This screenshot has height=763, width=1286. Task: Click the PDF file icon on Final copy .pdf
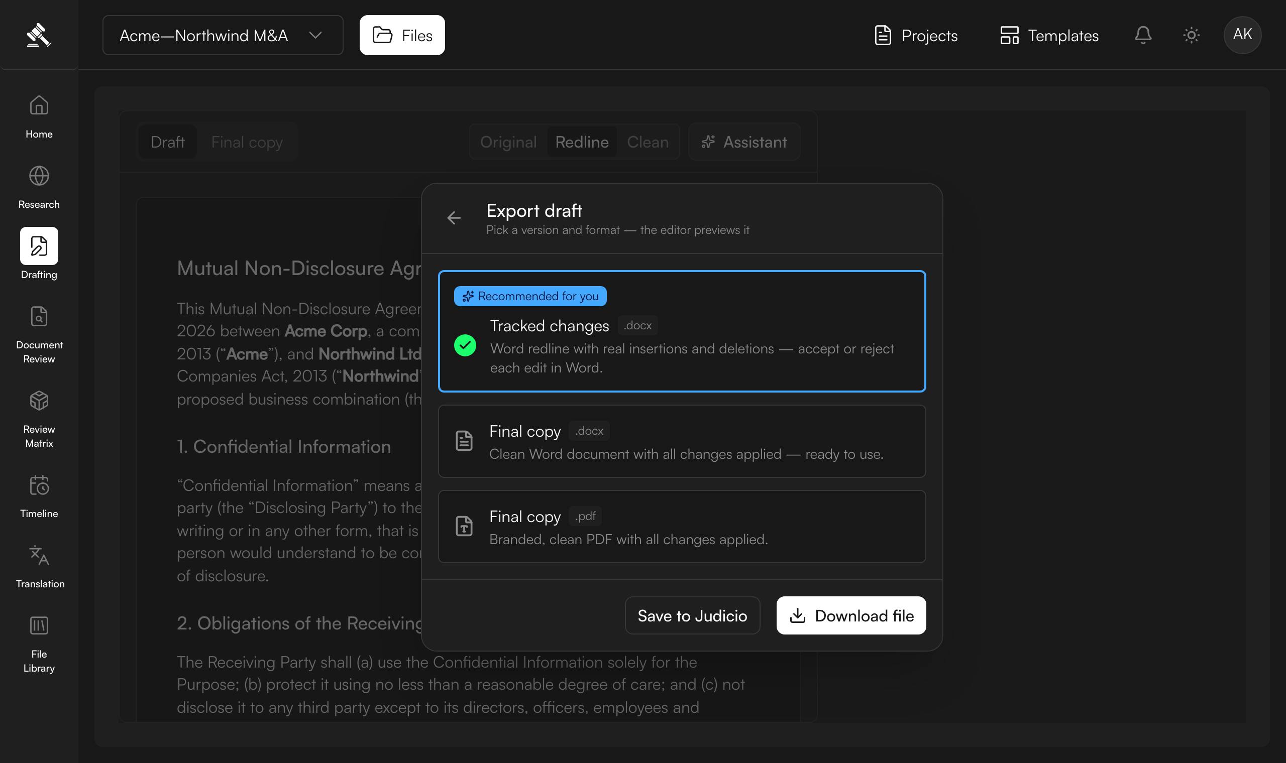464,527
